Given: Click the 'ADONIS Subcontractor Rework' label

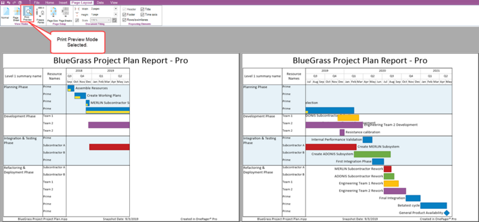Looking at the screenshot, I should tap(359, 176).
